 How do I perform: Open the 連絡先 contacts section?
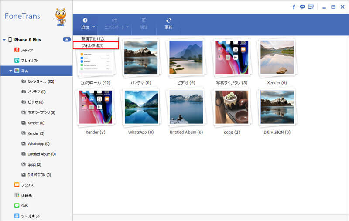[27, 195]
